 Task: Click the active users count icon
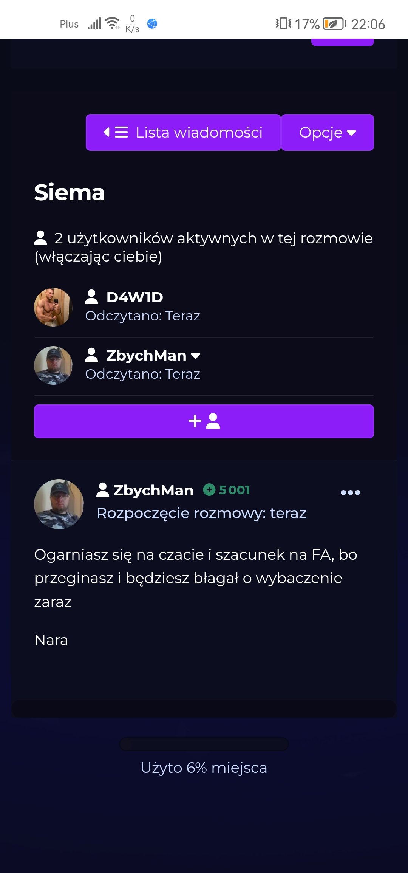coord(40,238)
